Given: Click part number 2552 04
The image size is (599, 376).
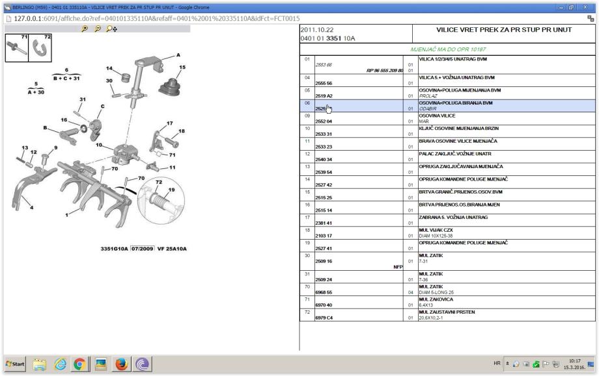Looking at the screenshot, I should click(324, 121).
